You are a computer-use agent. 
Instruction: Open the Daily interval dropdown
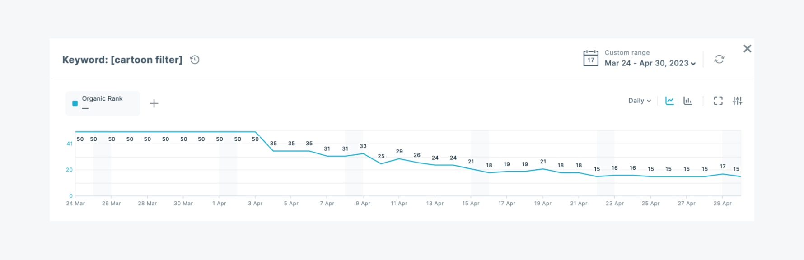639,101
